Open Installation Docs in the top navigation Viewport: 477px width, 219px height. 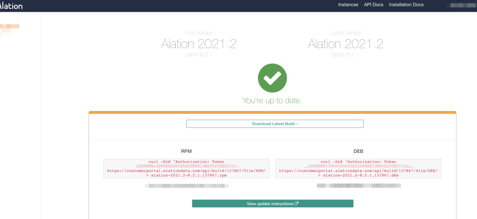point(406,4)
